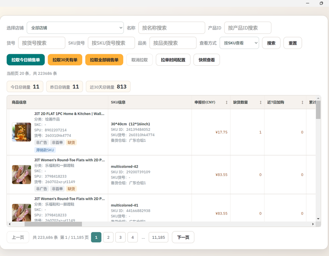The height and width of the screenshot is (256, 329).
Task: Click vertical scrollbar down arrow
Action: [x=318, y=219]
